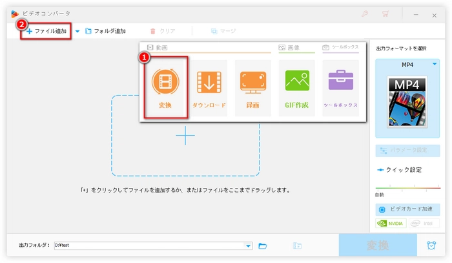Adjust the クイック設定 quality slider
Image resolution: width=452 pixels, height=263 pixels.
(x=407, y=189)
